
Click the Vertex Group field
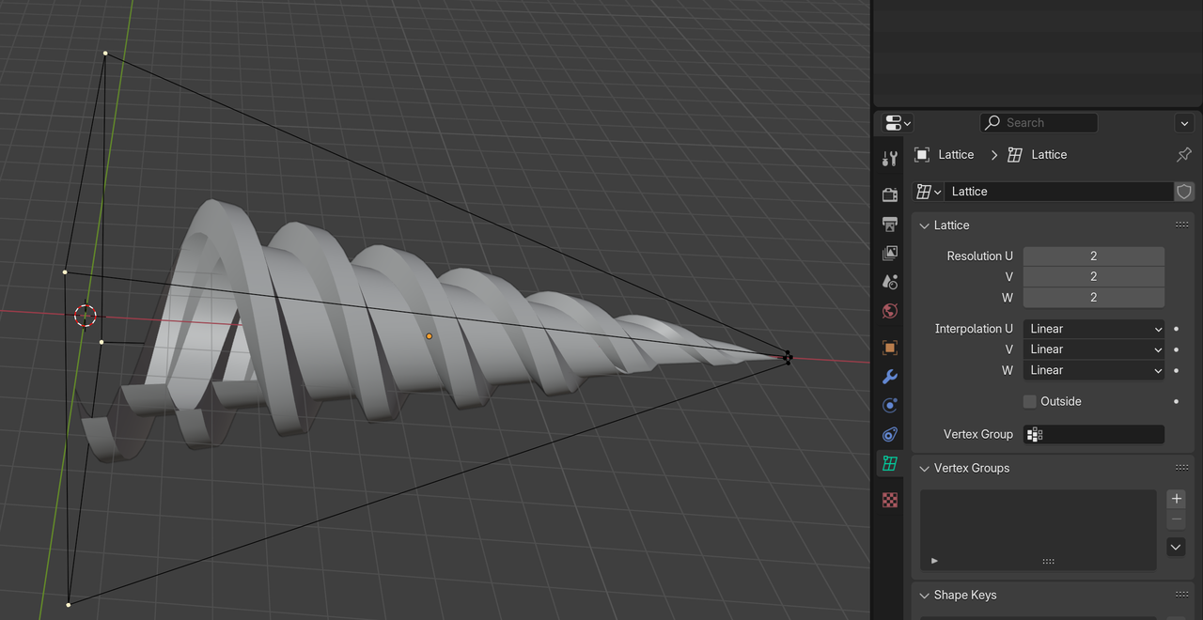[1094, 435]
